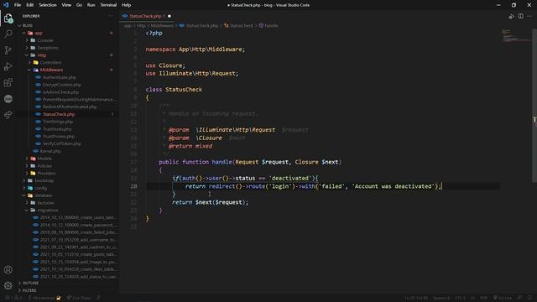537x302 pixels.
Task: Open Kernel.php in the explorer
Action: pyautogui.click(x=50, y=151)
